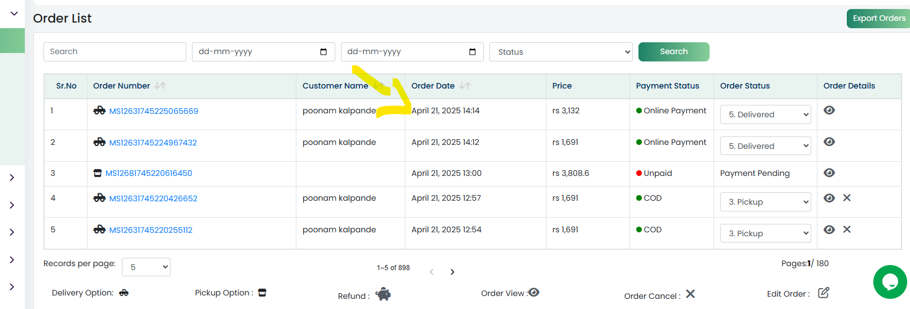910x309 pixels.
Task: Go to next page of orders
Action: (452, 272)
